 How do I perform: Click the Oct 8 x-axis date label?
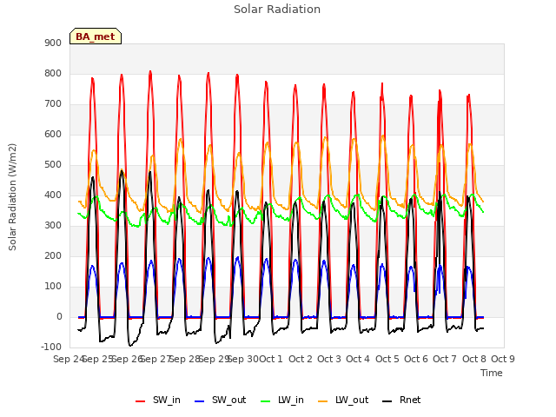(x=473, y=359)
